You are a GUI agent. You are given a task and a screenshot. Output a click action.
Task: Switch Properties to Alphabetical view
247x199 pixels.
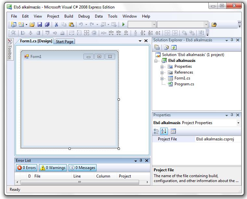click(164, 131)
